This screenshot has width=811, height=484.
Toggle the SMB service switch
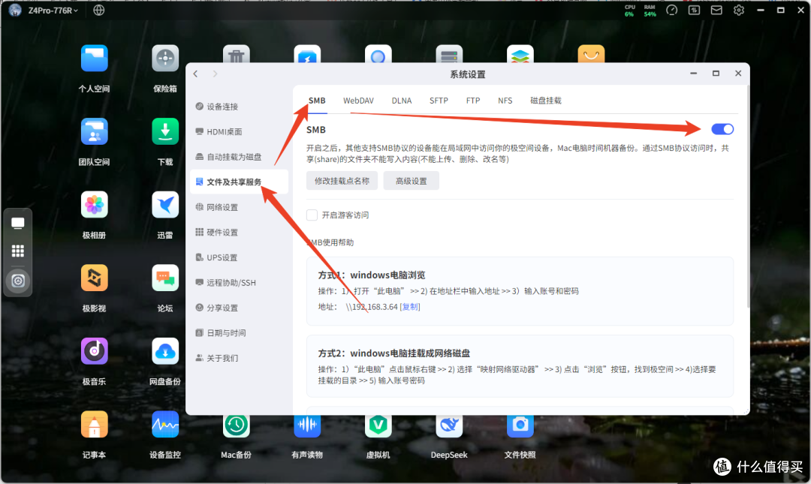(x=722, y=129)
